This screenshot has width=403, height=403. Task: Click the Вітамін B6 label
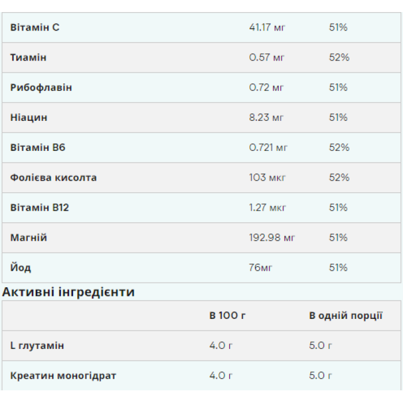click(38, 147)
